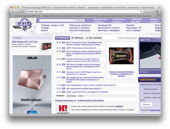Open Acer Aspire V5 news headline
Screen dimensions: 170x129
91,85
